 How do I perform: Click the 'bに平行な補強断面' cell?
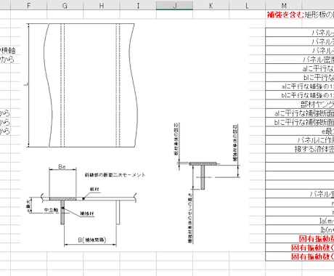click(x=300, y=122)
